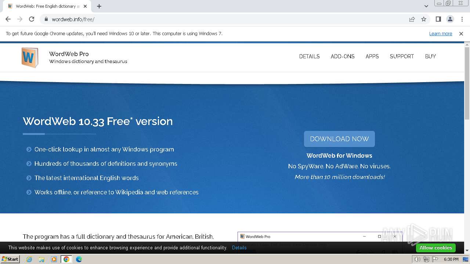Image resolution: width=470 pixels, height=264 pixels.
Task: Open the Chrome three-dot menu
Action: click(462, 19)
